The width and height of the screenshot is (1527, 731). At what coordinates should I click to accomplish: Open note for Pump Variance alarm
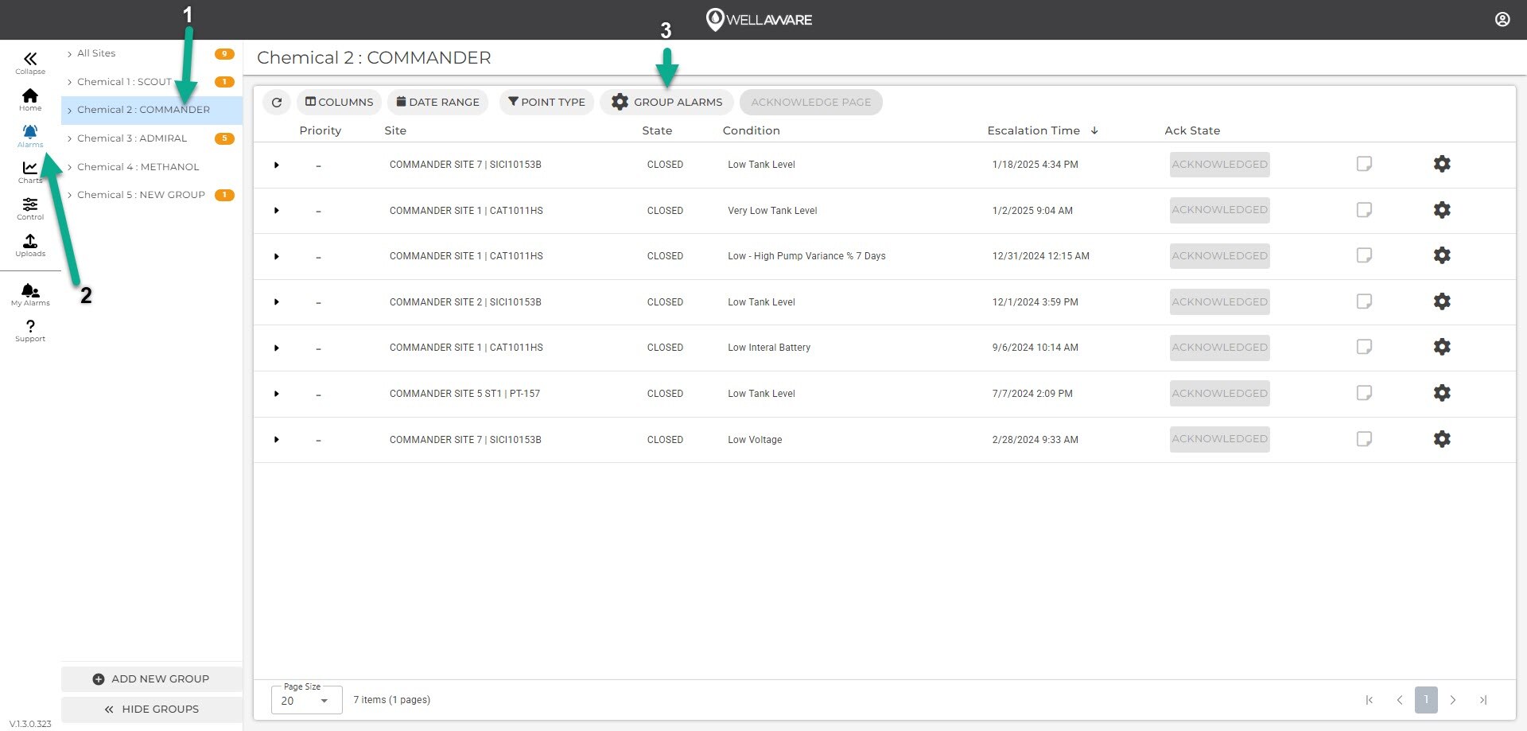coord(1364,255)
